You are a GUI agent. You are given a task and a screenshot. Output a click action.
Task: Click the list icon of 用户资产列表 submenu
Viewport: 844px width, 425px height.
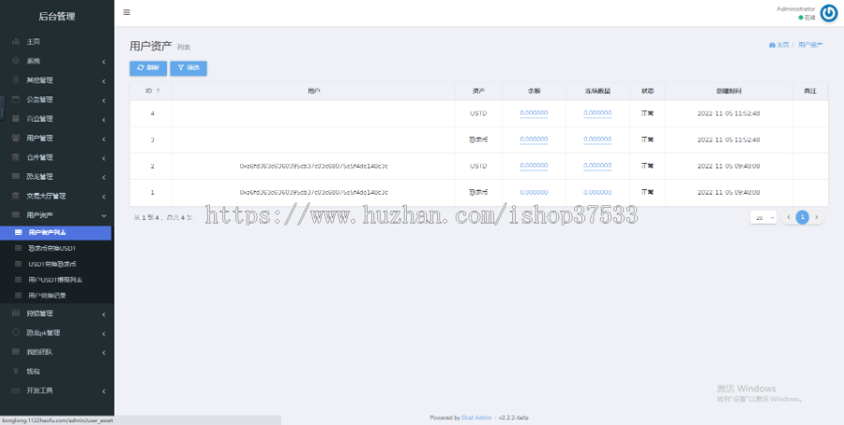19,233
